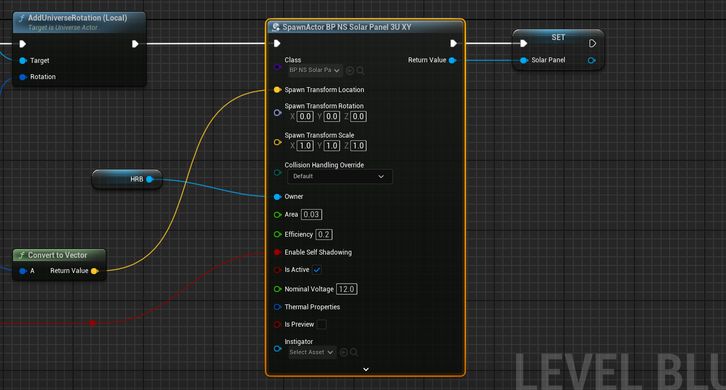Image resolution: width=726 pixels, height=390 pixels.
Task: Select the SET Solar Panel node
Action: tap(558, 37)
